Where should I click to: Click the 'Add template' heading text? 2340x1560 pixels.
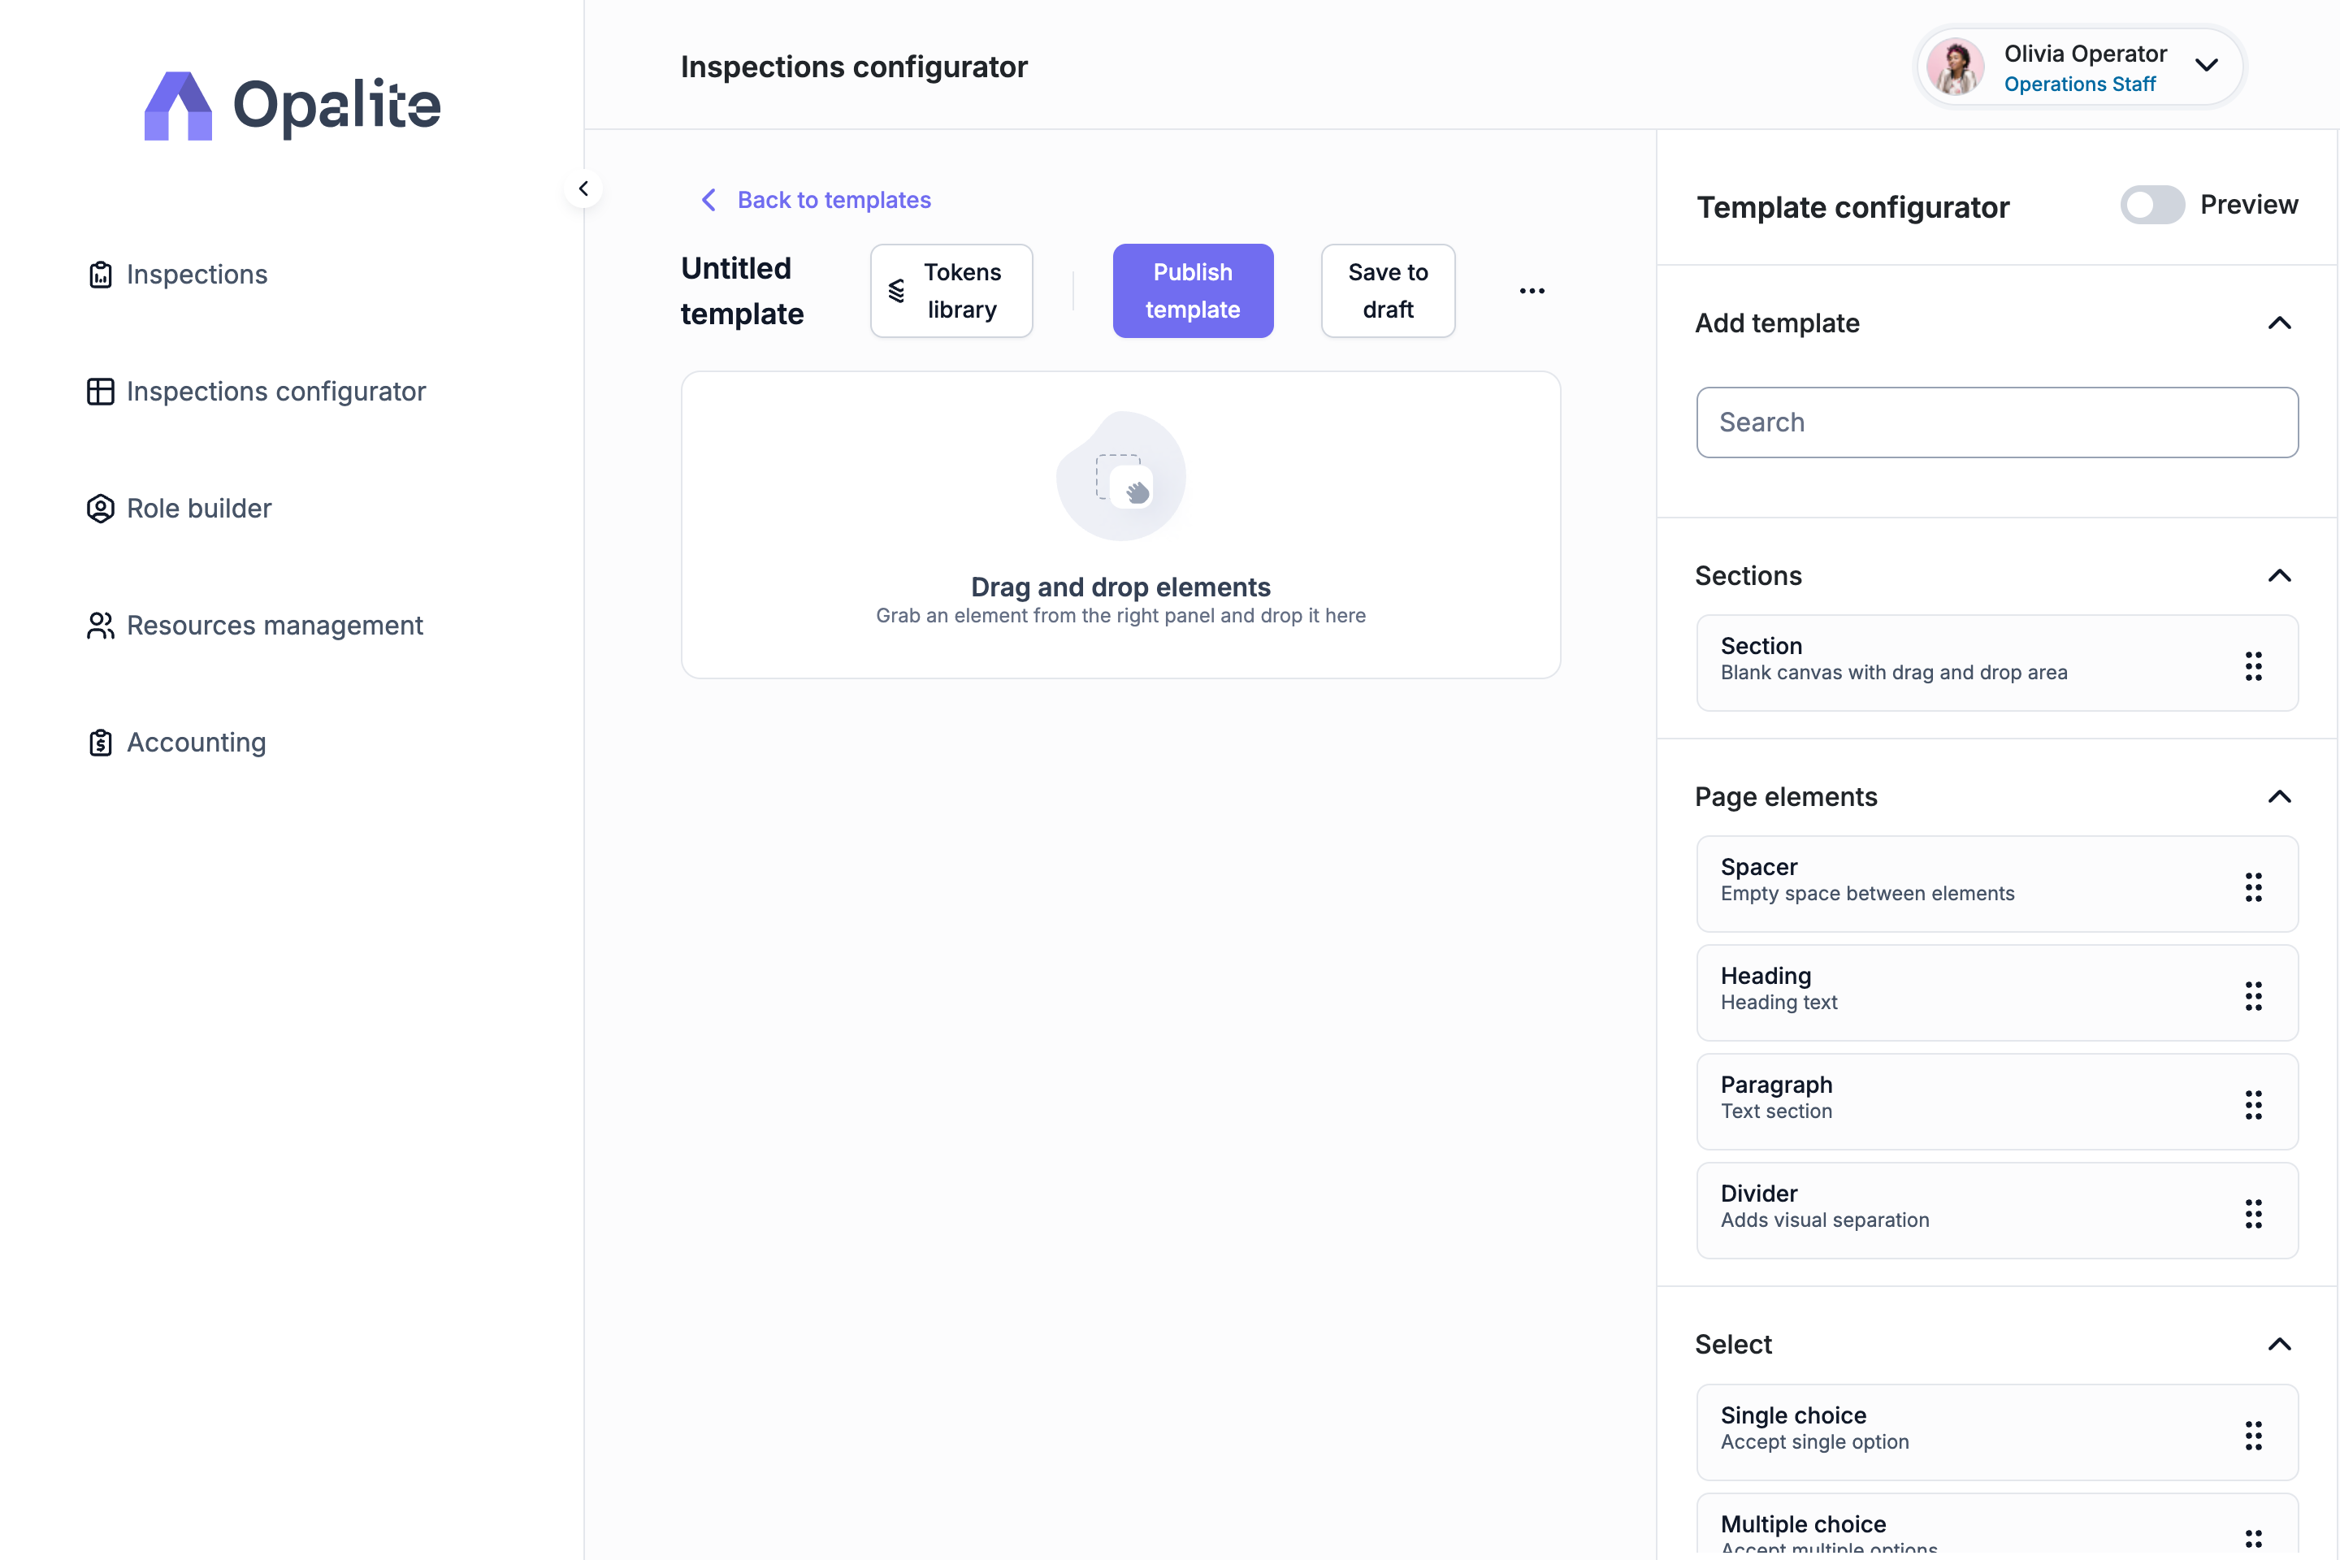coord(1777,323)
